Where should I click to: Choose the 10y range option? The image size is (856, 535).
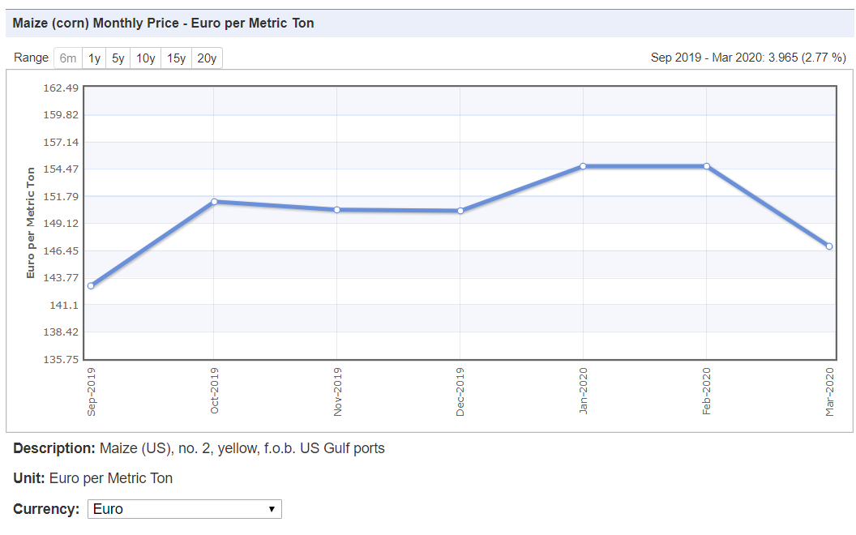tap(146, 58)
